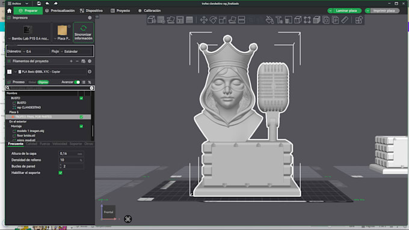Click the zoom-to-fit icon below the view cube

click(x=128, y=219)
